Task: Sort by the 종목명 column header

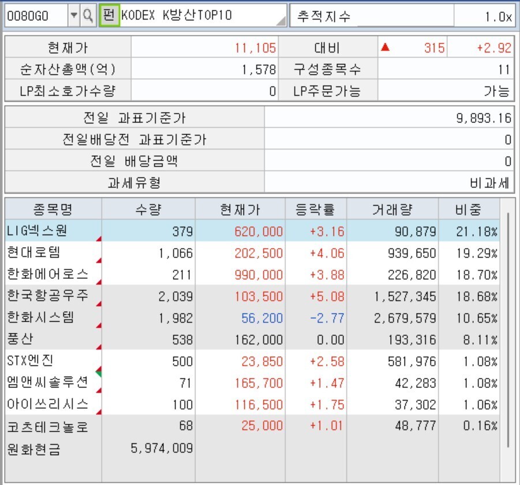Action: (x=53, y=209)
